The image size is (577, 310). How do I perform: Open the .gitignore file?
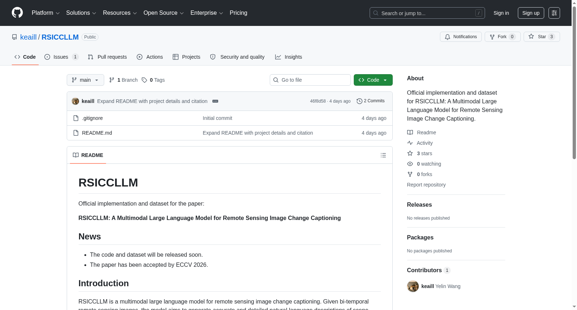pos(92,118)
